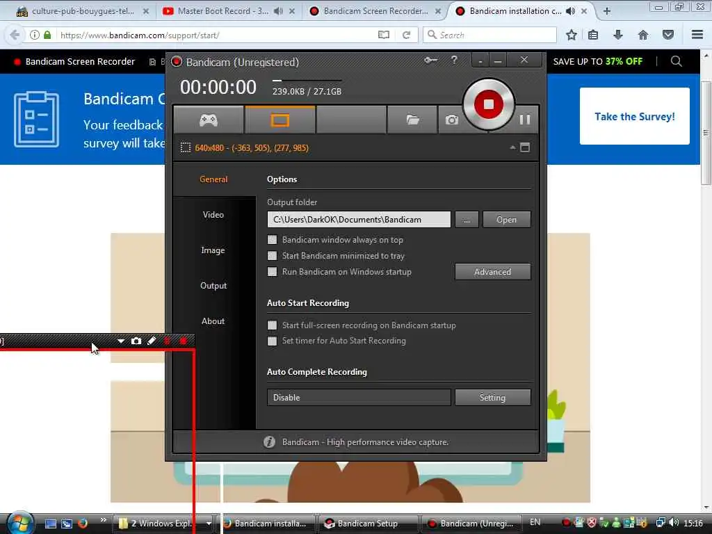Screen dimensions: 712x534
Task: Click the info icon in Bandicam status bar
Action: pos(269,442)
